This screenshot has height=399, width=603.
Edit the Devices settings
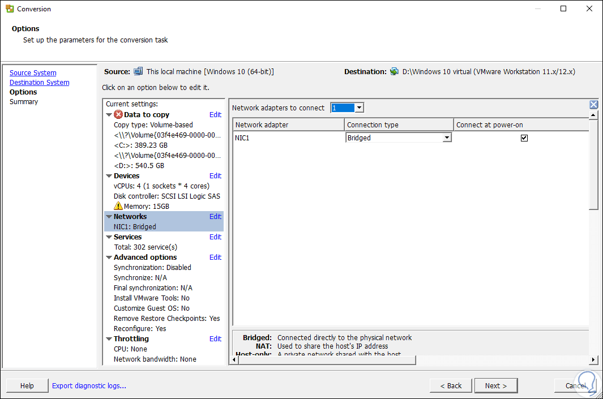coord(215,175)
